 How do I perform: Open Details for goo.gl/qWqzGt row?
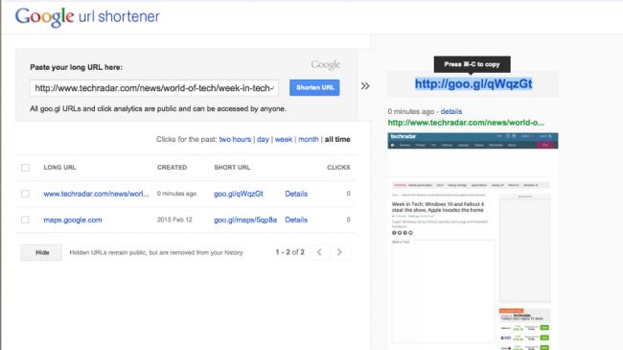296,194
